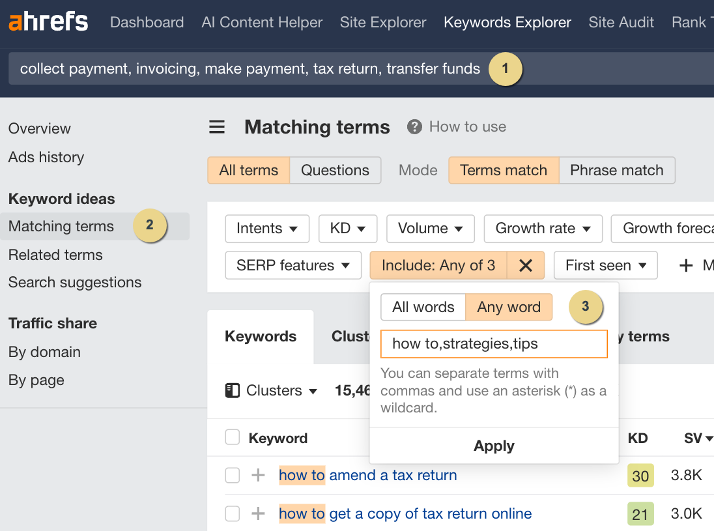Click the include terms input field
Image resolution: width=714 pixels, height=531 pixels.
click(494, 344)
